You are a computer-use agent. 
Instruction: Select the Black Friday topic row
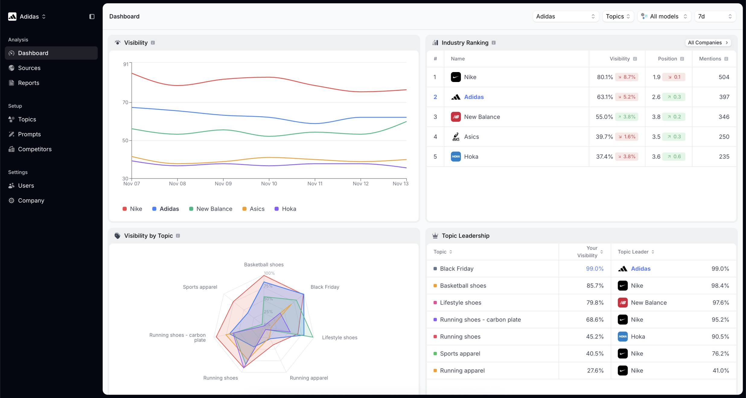click(582, 269)
